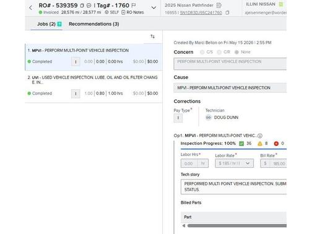Open RO Notes
This screenshot has width=312, height=234.
132,12
